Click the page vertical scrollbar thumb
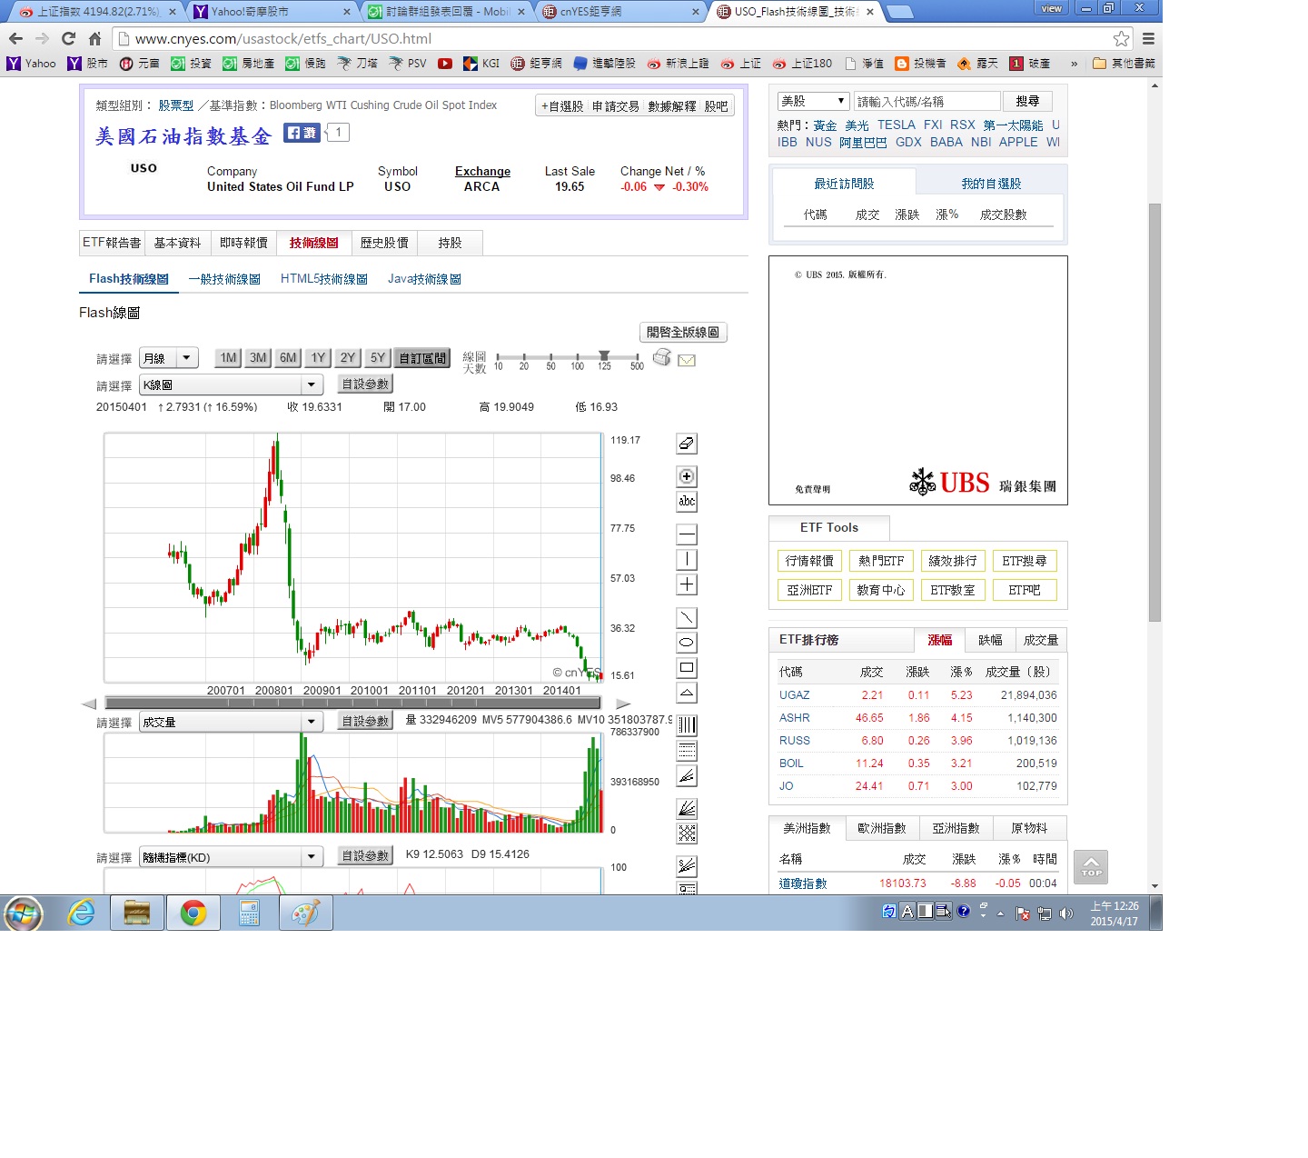This screenshot has width=1308, height=1158. [1154, 413]
